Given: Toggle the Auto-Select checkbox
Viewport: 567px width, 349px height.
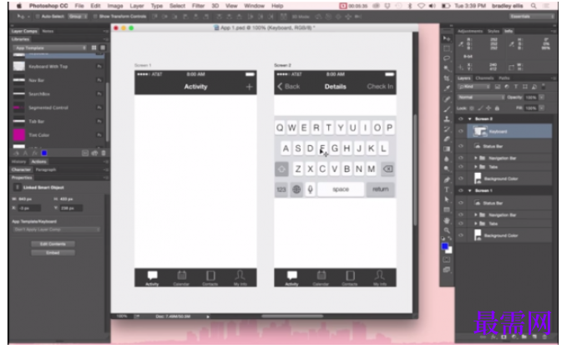Looking at the screenshot, I should tap(38, 16).
